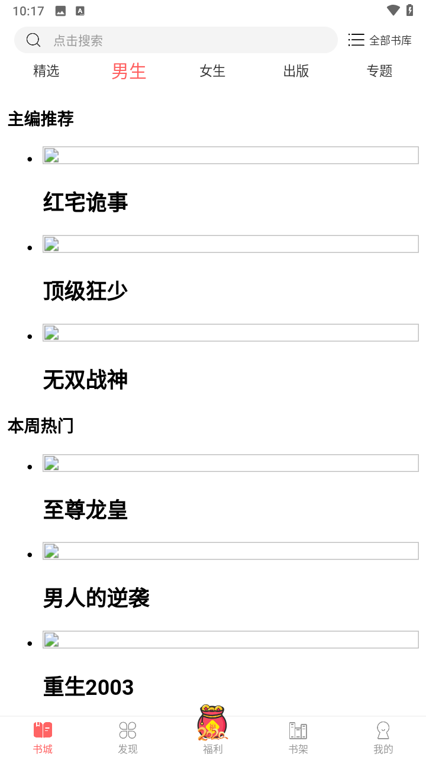Tap the 男人的逆袭 book title
This screenshot has height=757, width=426.
pos(96,599)
